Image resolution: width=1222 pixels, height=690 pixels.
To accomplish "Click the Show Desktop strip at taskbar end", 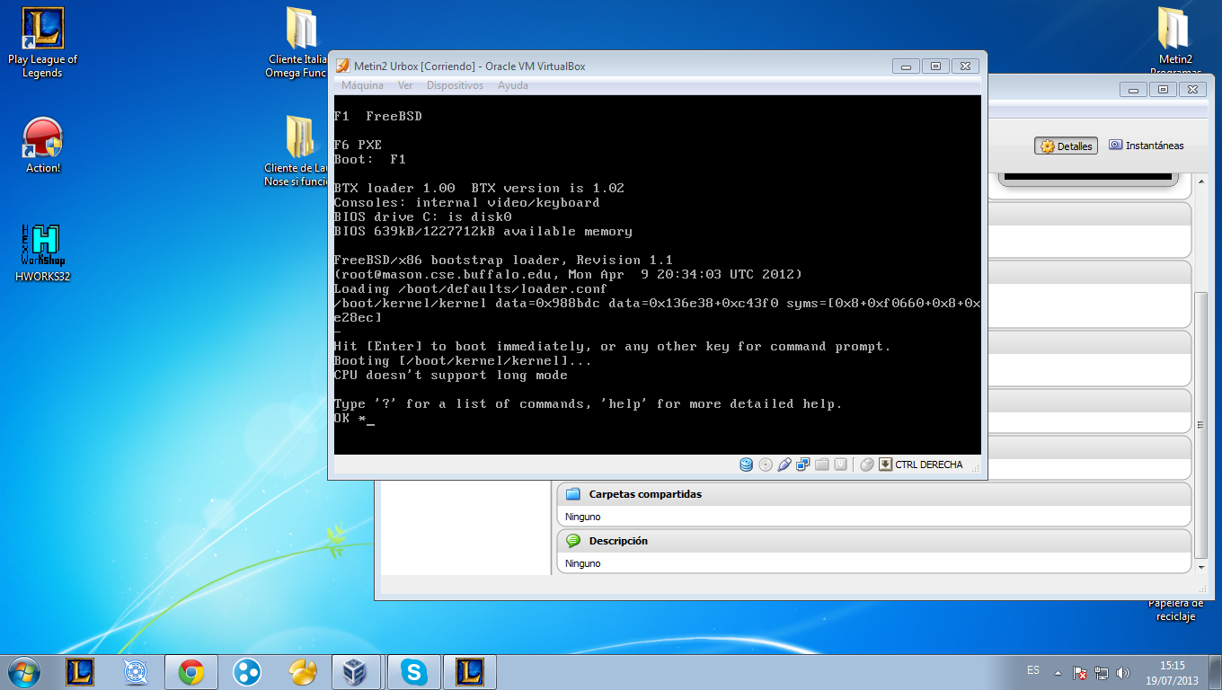I will tap(1216, 672).
